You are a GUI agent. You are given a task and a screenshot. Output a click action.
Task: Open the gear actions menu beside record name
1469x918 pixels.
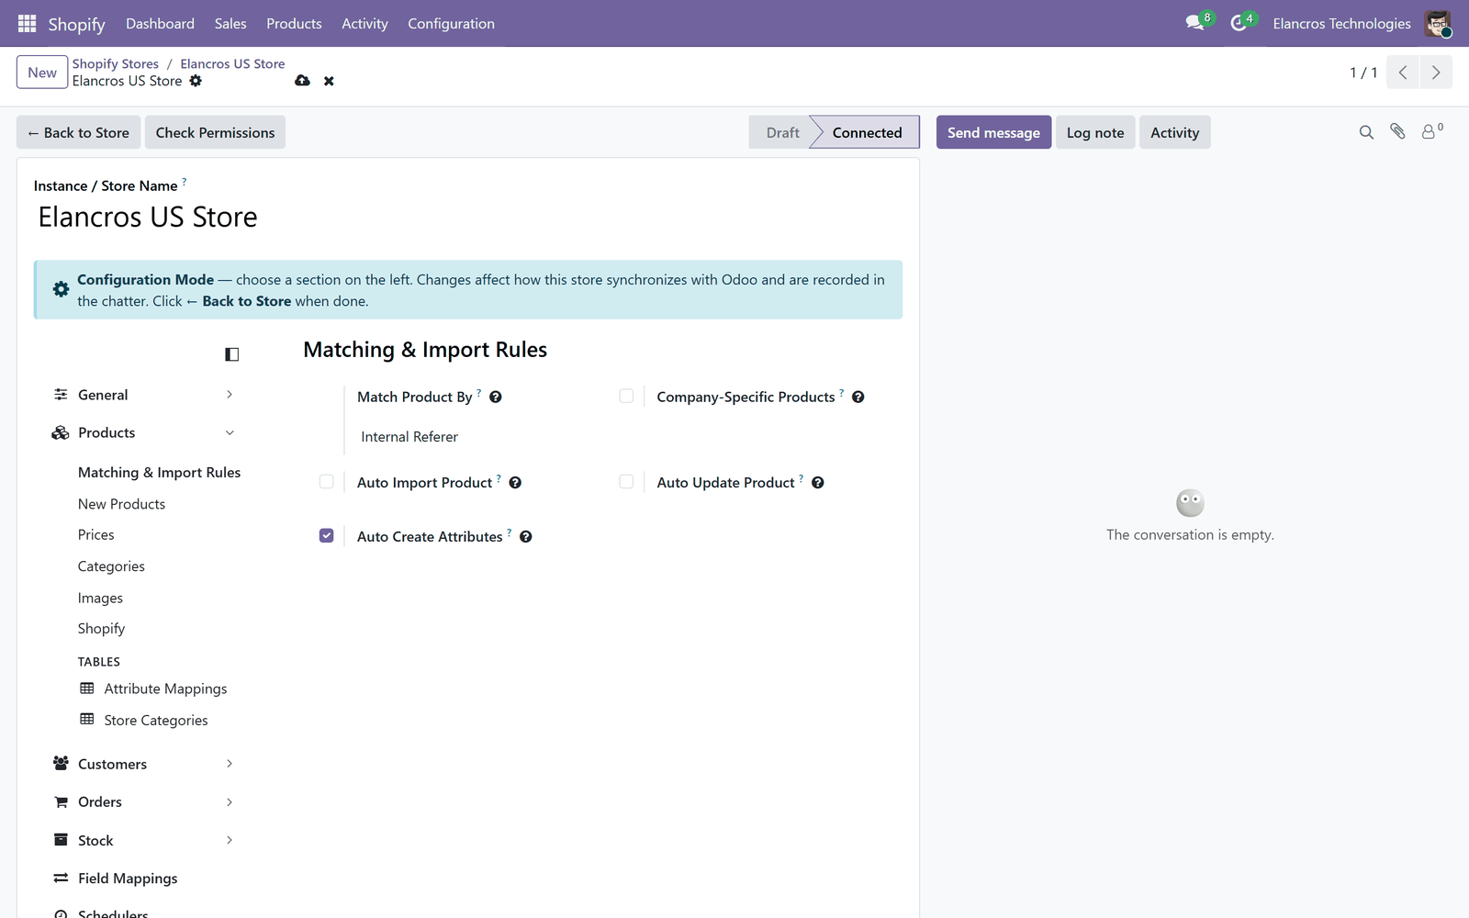tap(196, 81)
